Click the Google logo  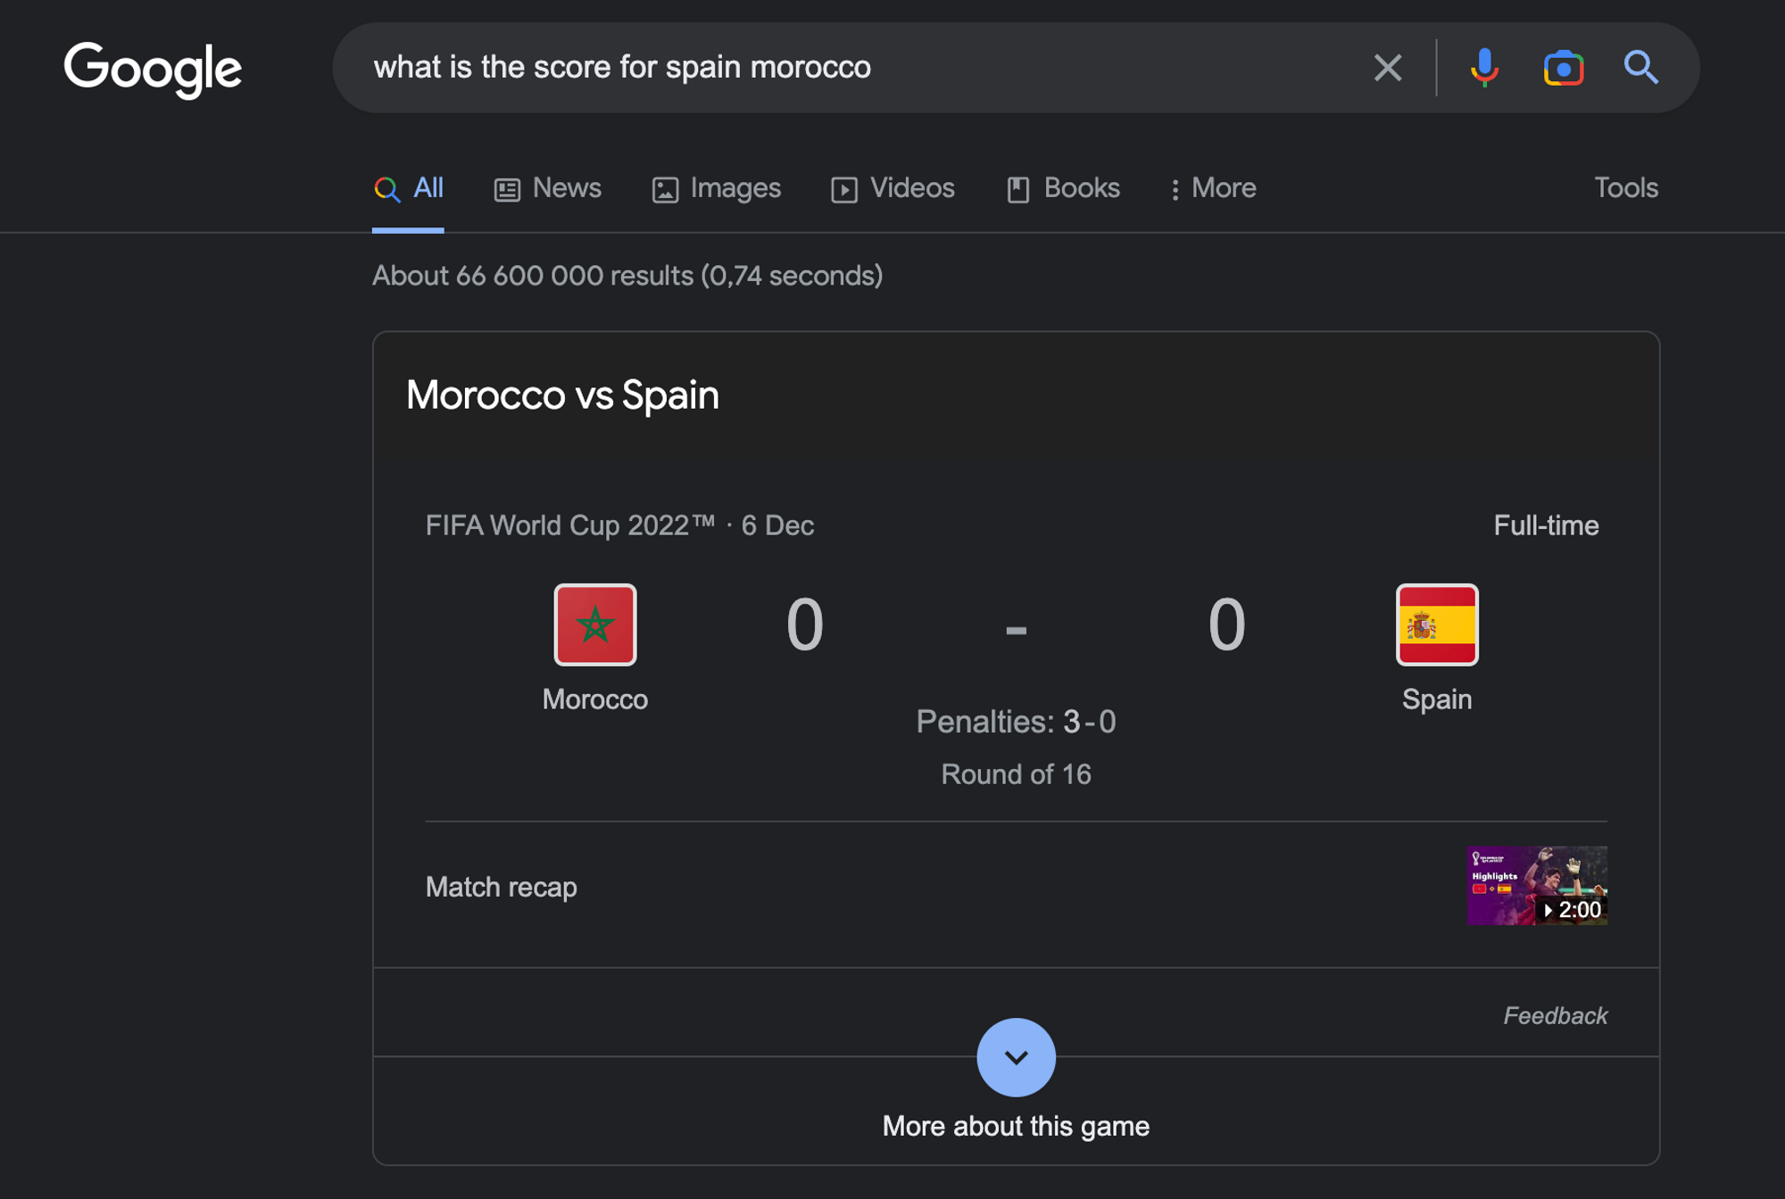(153, 69)
